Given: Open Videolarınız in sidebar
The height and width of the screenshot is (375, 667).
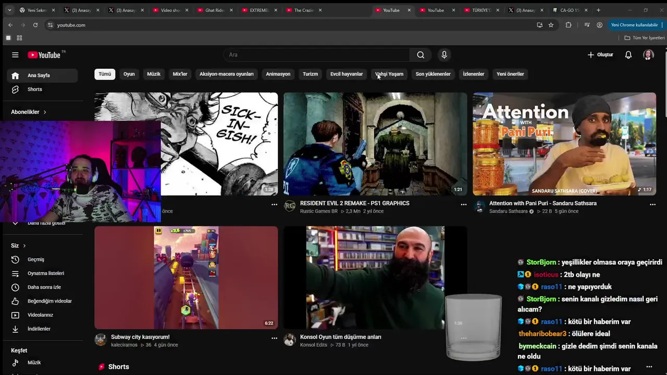Looking at the screenshot, I should (43, 315).
